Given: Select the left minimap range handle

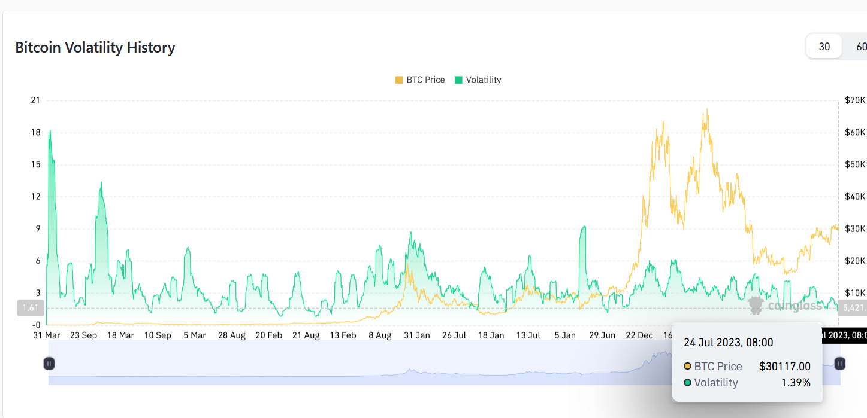Looking at the screenshot, I should click(49, 363).
